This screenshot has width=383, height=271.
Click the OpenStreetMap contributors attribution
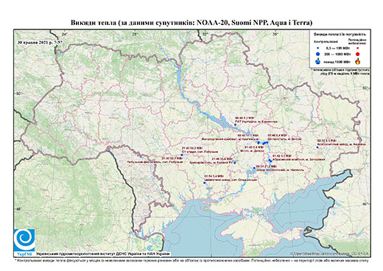click(x=329, y=253)
